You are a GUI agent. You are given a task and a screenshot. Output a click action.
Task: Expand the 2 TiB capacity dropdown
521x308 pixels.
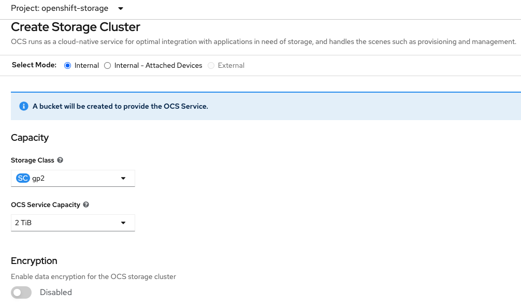73,223
